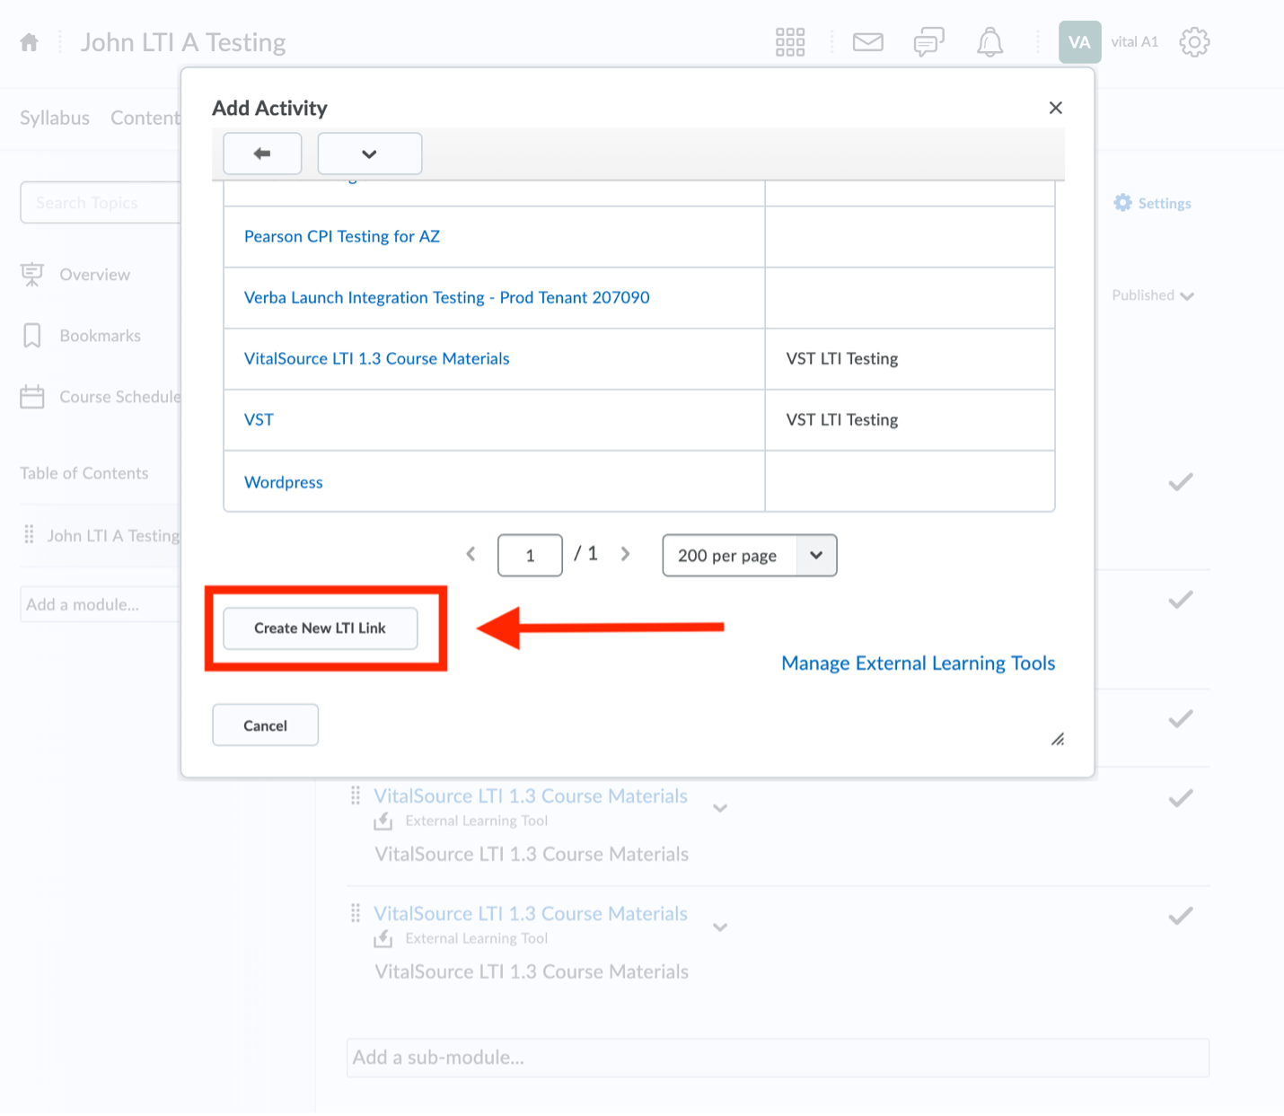Click the VA user avatar
Screen dimensions: 1284x1116
[1080, 42]
